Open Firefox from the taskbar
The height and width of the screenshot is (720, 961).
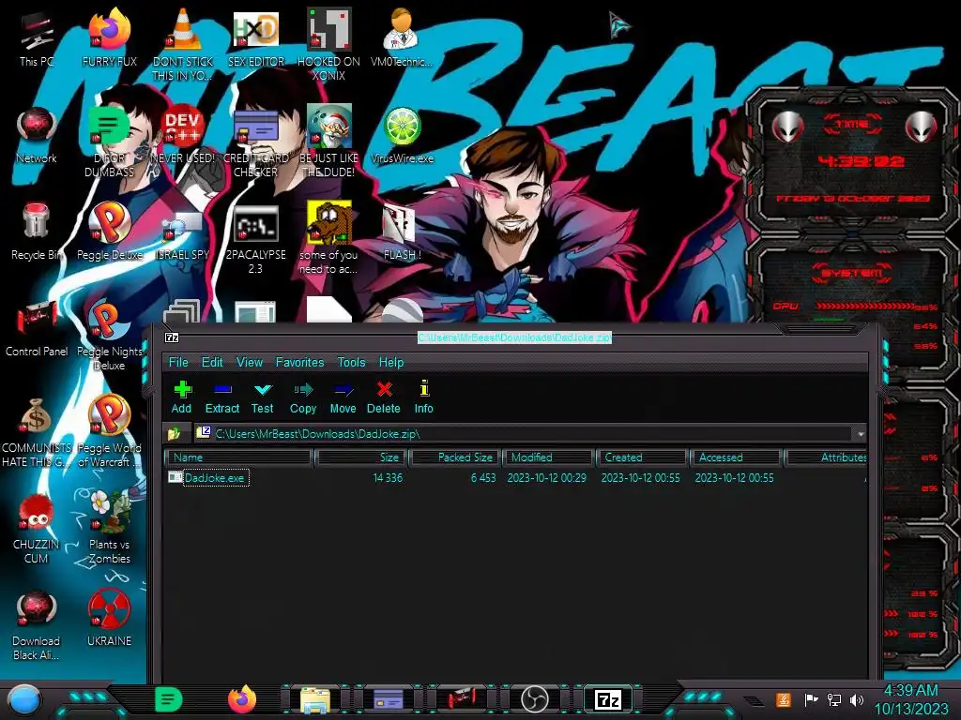click(x=242, y=699)
